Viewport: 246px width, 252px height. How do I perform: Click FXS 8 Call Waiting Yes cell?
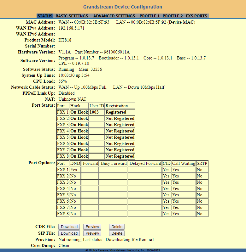click(x=184, y=214)
